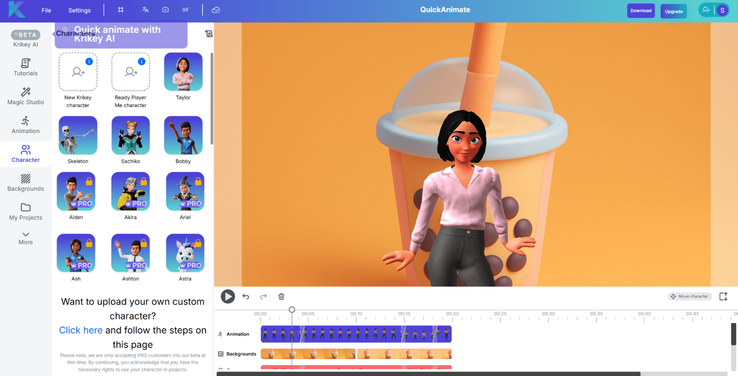This screenshot has width=738, height=376.
Task: Click info badge on New Krikey character
Action: pyautogui.click(x=89, y=62)
